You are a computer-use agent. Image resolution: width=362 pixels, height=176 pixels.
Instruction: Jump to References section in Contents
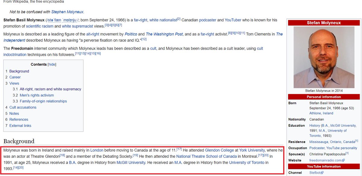point(19,120)
